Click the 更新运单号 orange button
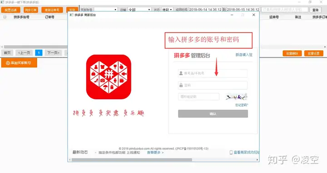This screenshot has width=327, height=173. (52, 10)
